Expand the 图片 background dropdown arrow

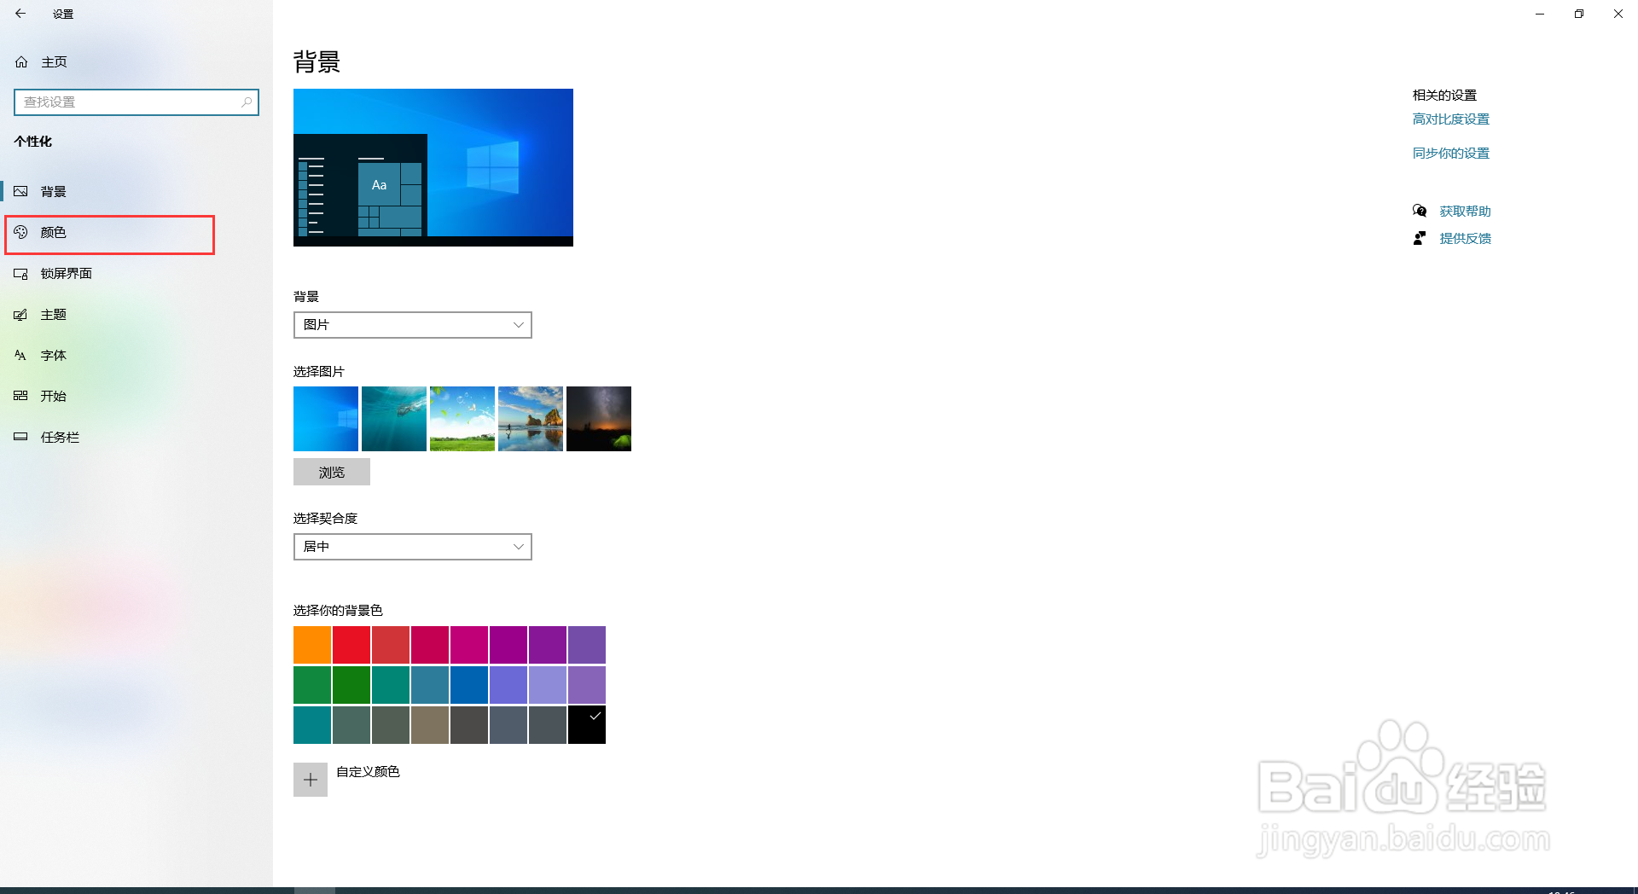(517, 325)
